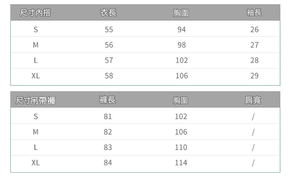Select the 胸圍 value 114
The image size is (289, 178).
coord(181,163)
